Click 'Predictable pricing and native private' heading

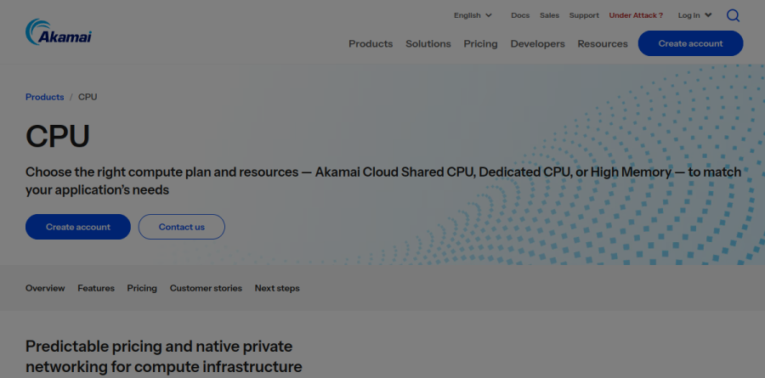tap(164, 357)
